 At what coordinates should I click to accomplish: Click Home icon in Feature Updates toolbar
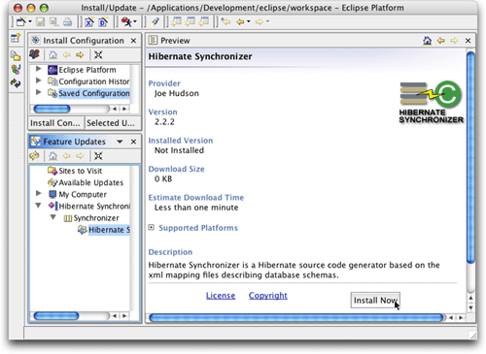tap(52, 156)
